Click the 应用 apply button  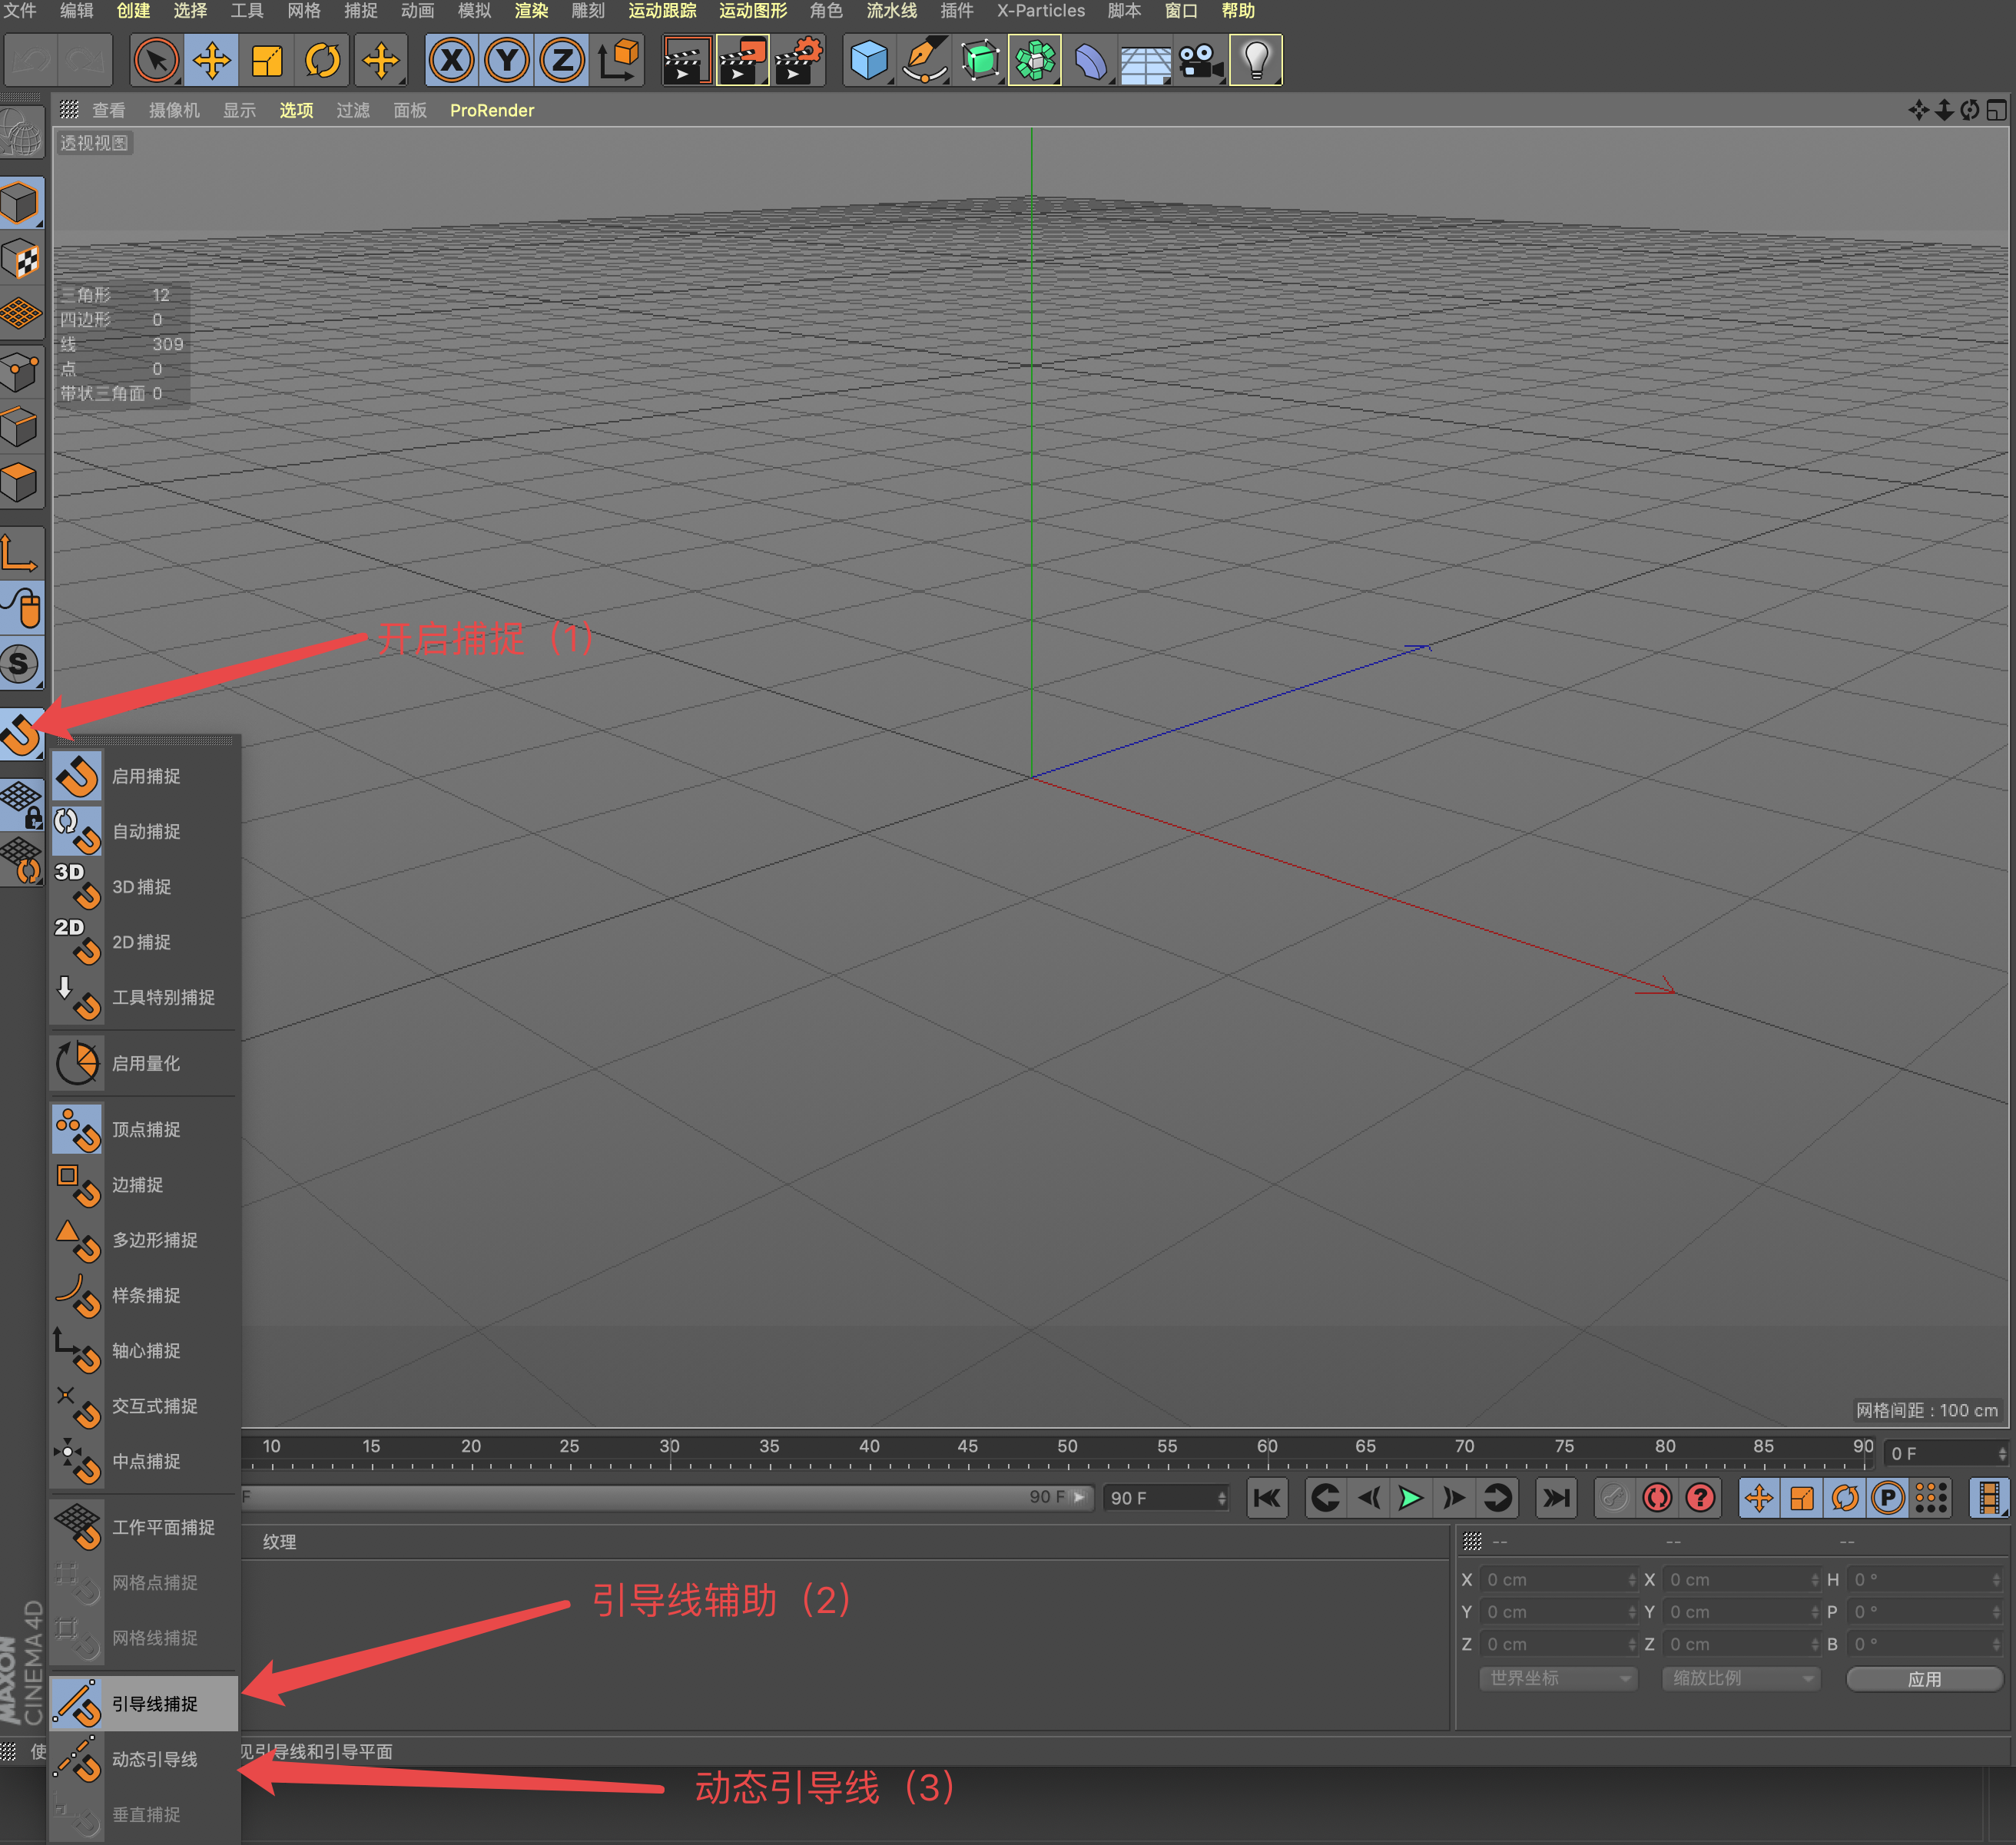[1924, 1679]
